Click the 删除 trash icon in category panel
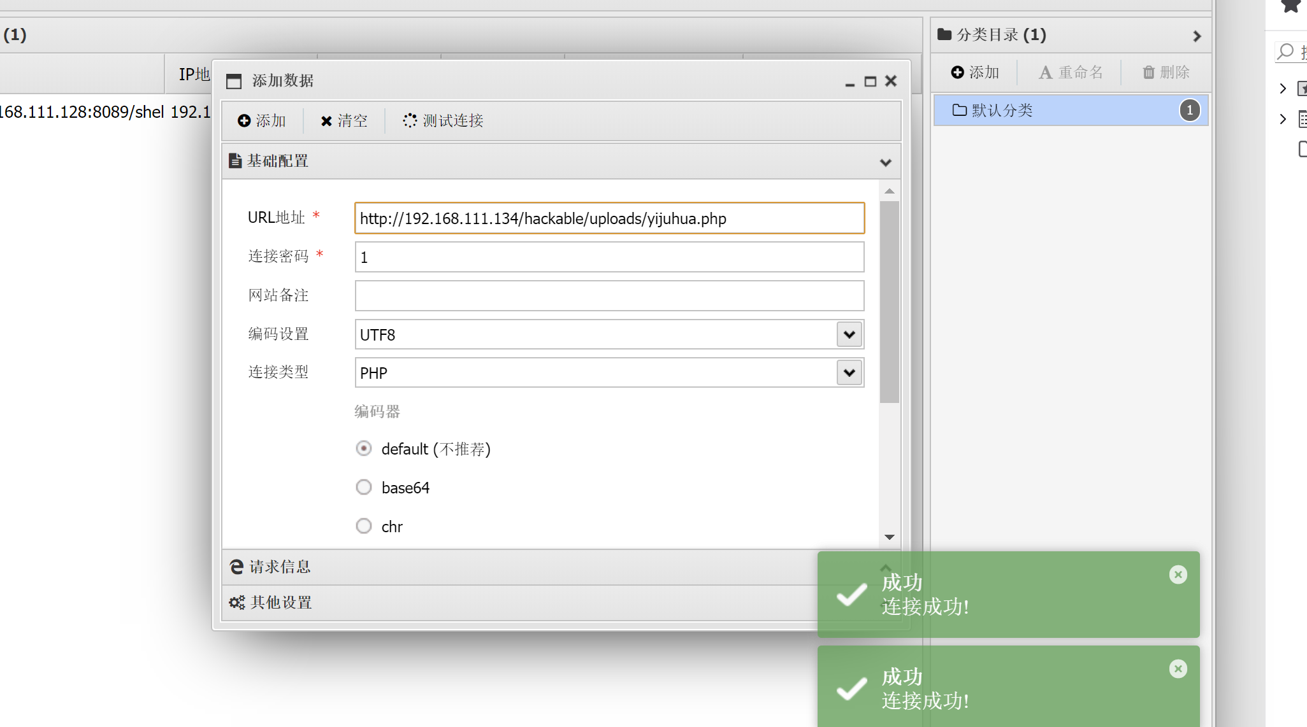Screen dimensions: 1307x727 coord(1148,72)
